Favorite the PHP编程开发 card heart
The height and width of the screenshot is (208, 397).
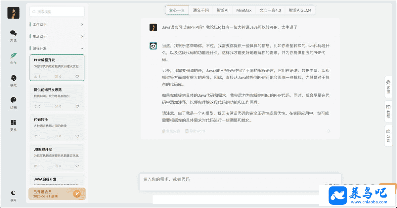point(77,77)
